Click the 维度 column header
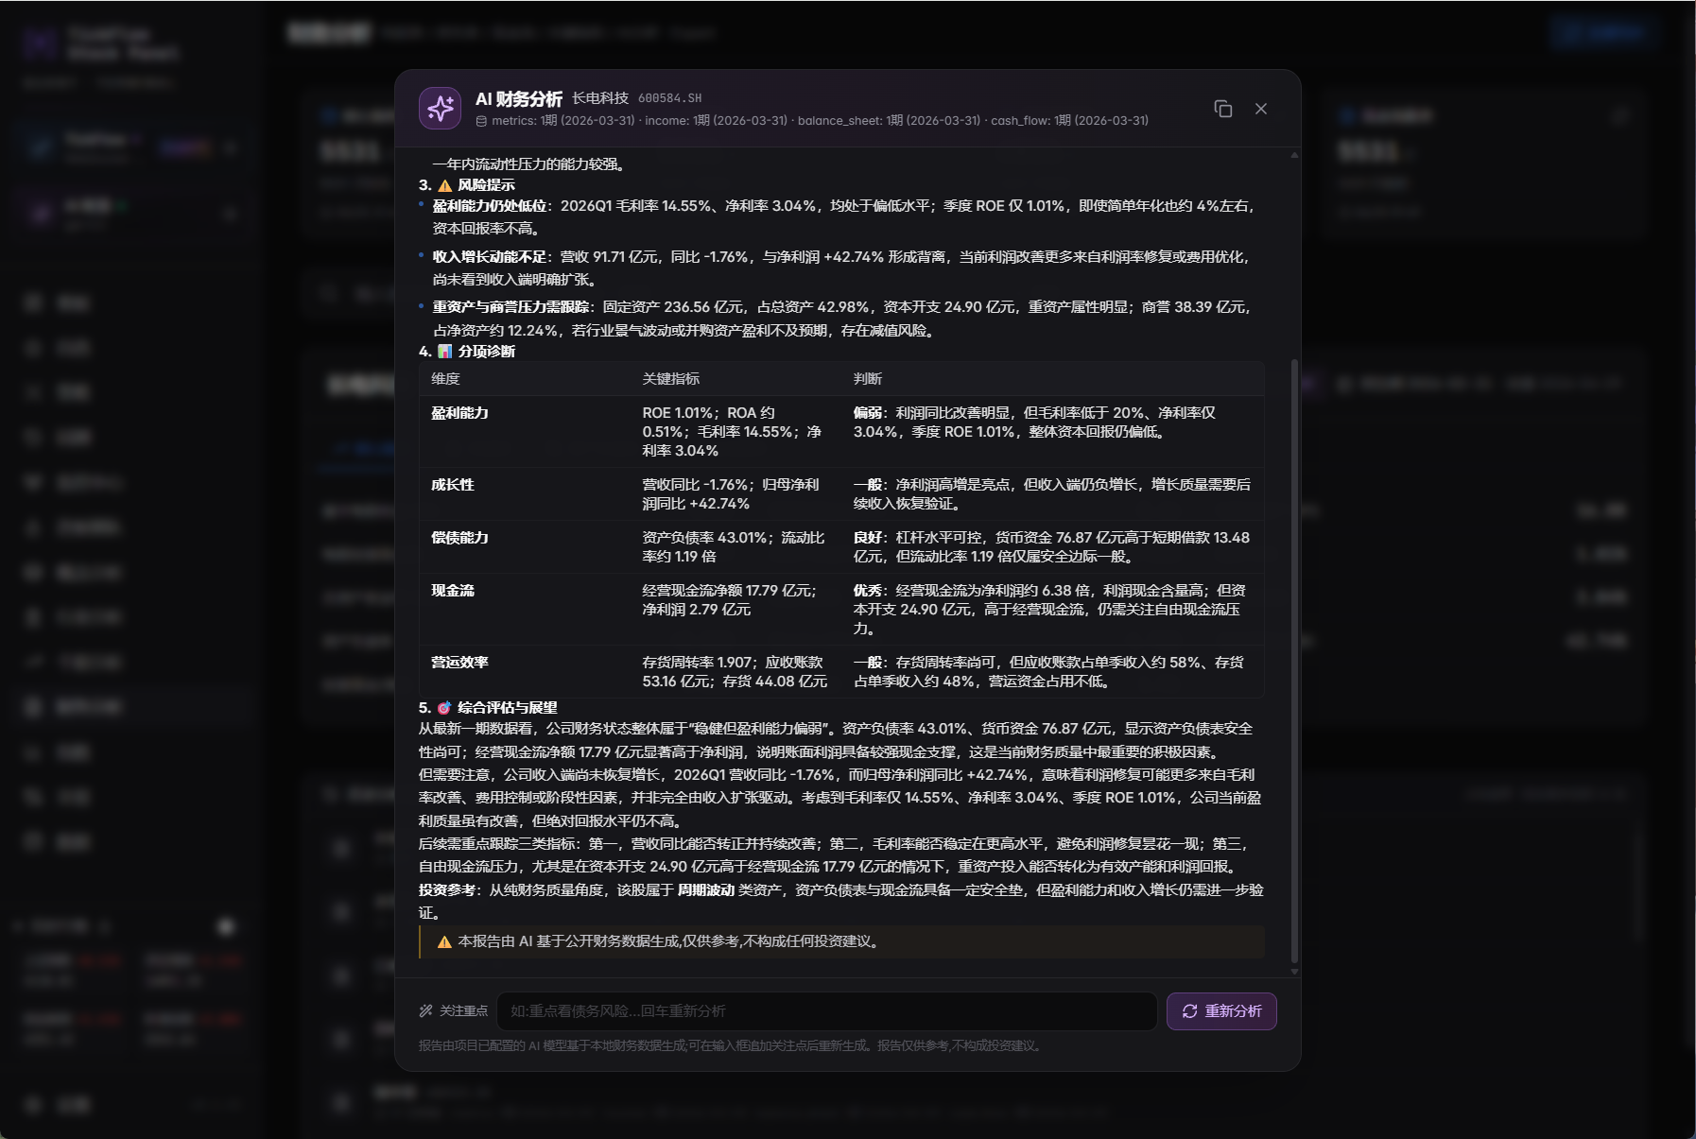The width and height of the screenshot is (1696, 1139). click(445, 379)
